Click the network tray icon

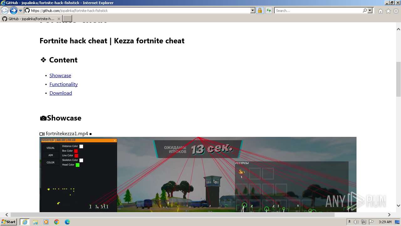click(363, 222)
